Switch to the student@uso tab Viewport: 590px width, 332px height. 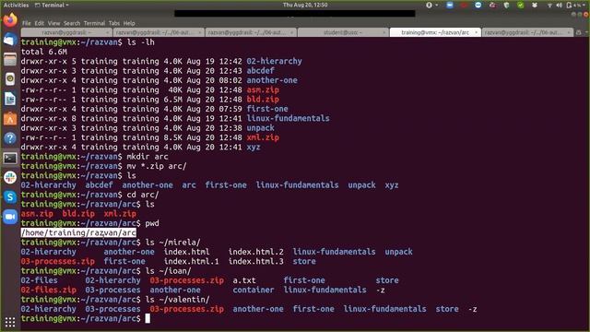click(343, 33)
